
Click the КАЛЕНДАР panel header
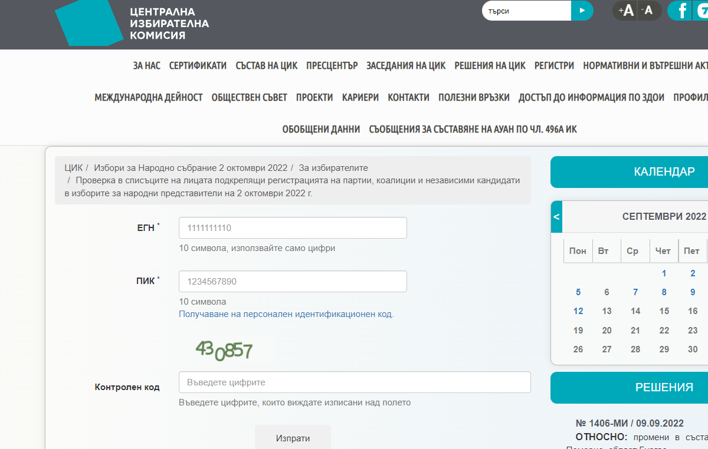[x=629, y=172]
